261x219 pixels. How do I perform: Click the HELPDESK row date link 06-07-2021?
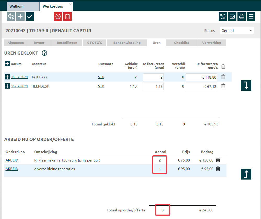(19, 86)
